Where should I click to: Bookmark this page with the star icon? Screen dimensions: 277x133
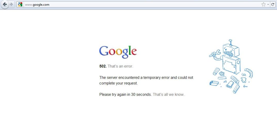[263, 5]
